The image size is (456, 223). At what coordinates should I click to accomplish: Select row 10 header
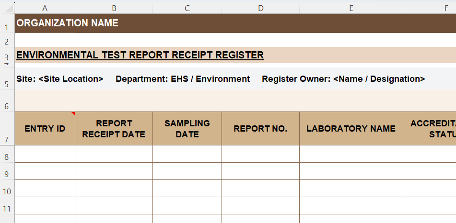[7, 191]
